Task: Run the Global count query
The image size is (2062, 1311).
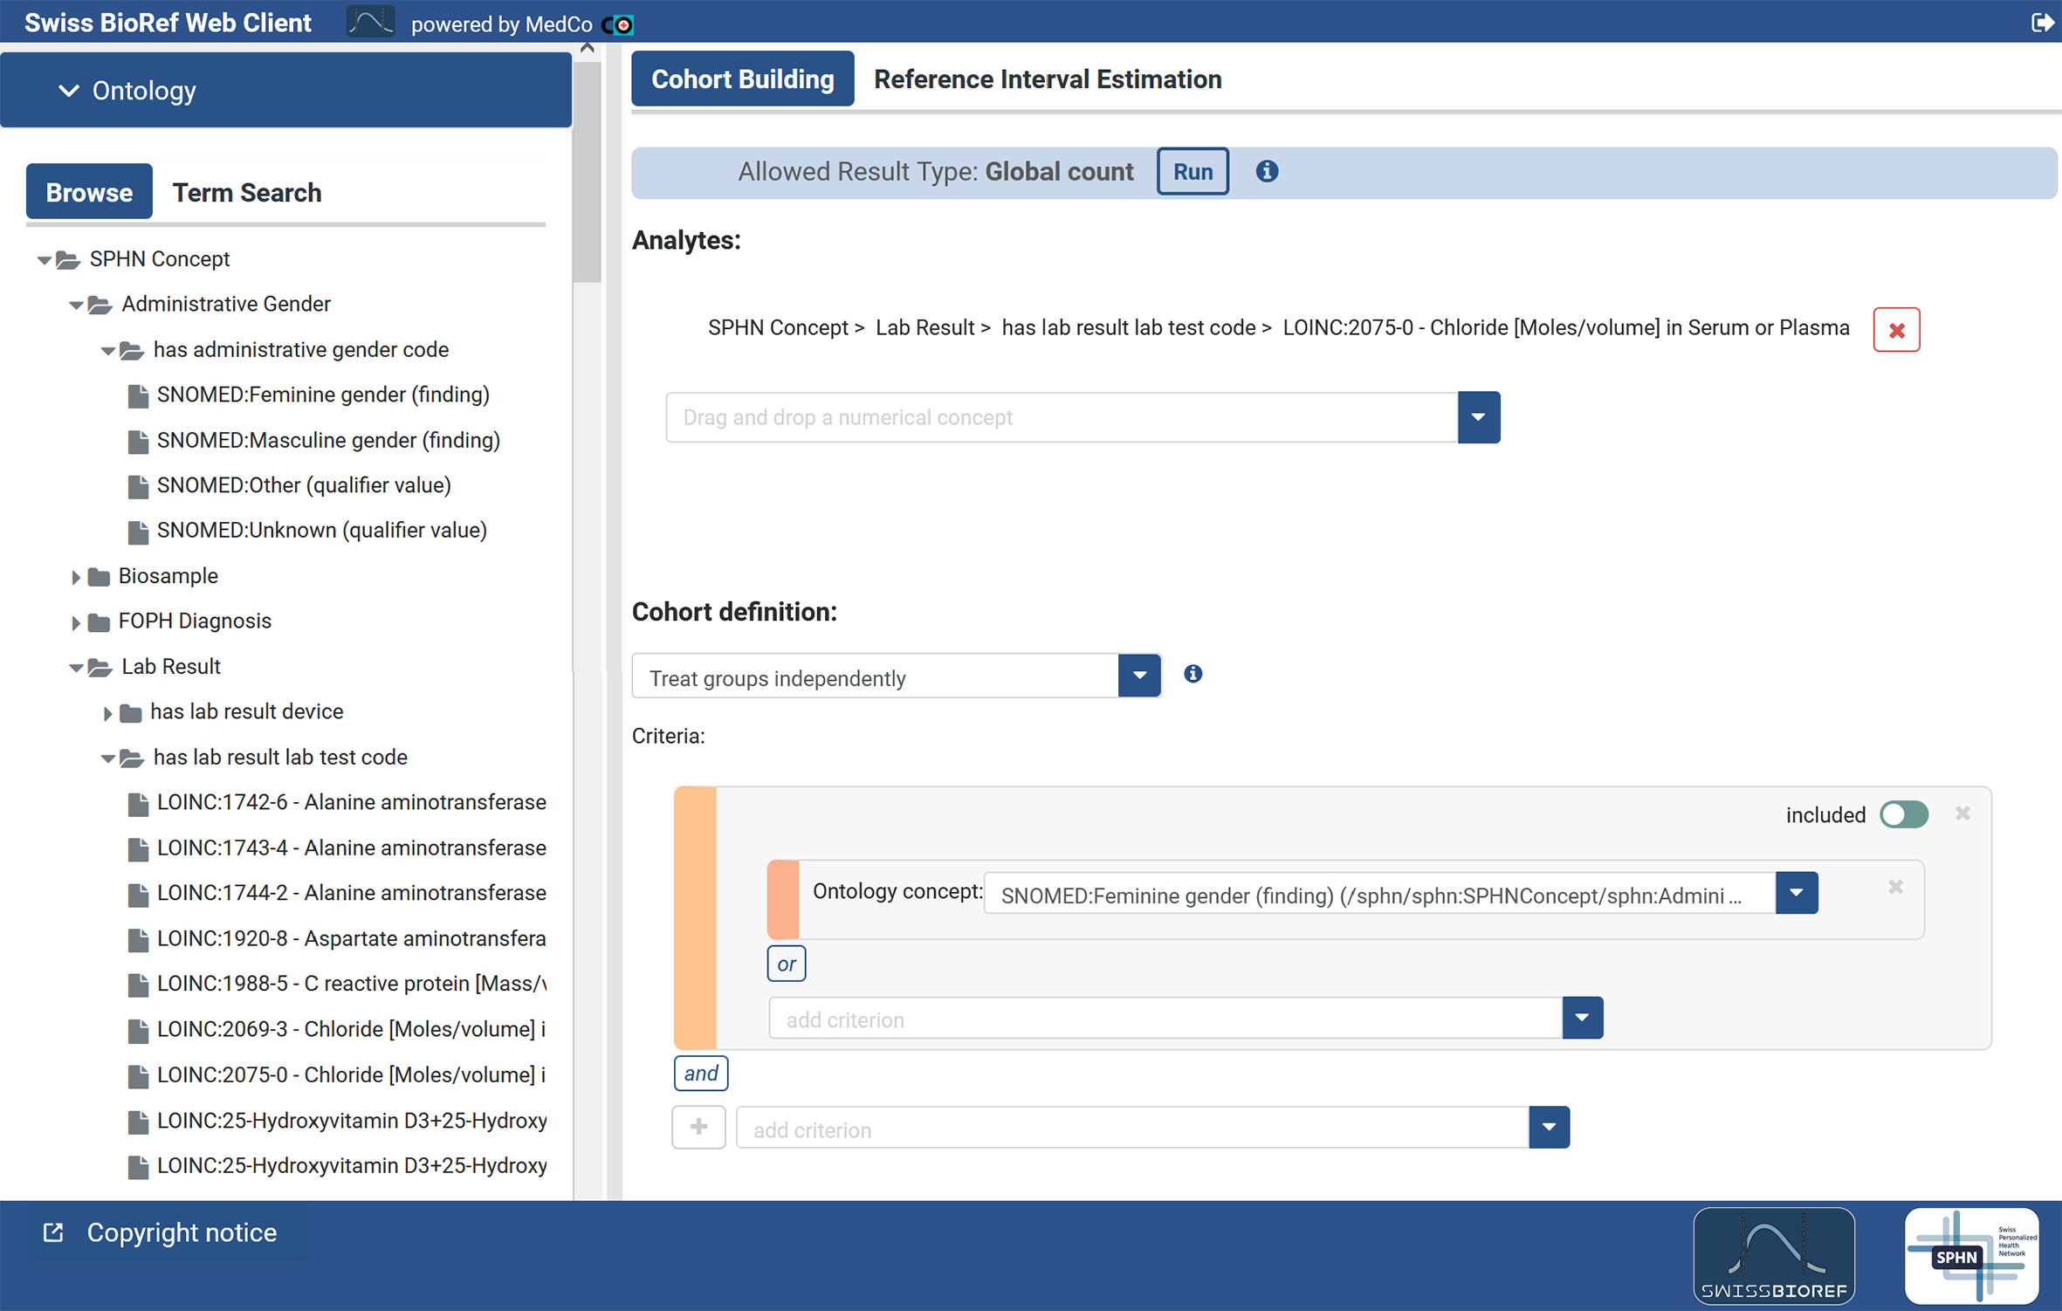Action: [1192, 171]
